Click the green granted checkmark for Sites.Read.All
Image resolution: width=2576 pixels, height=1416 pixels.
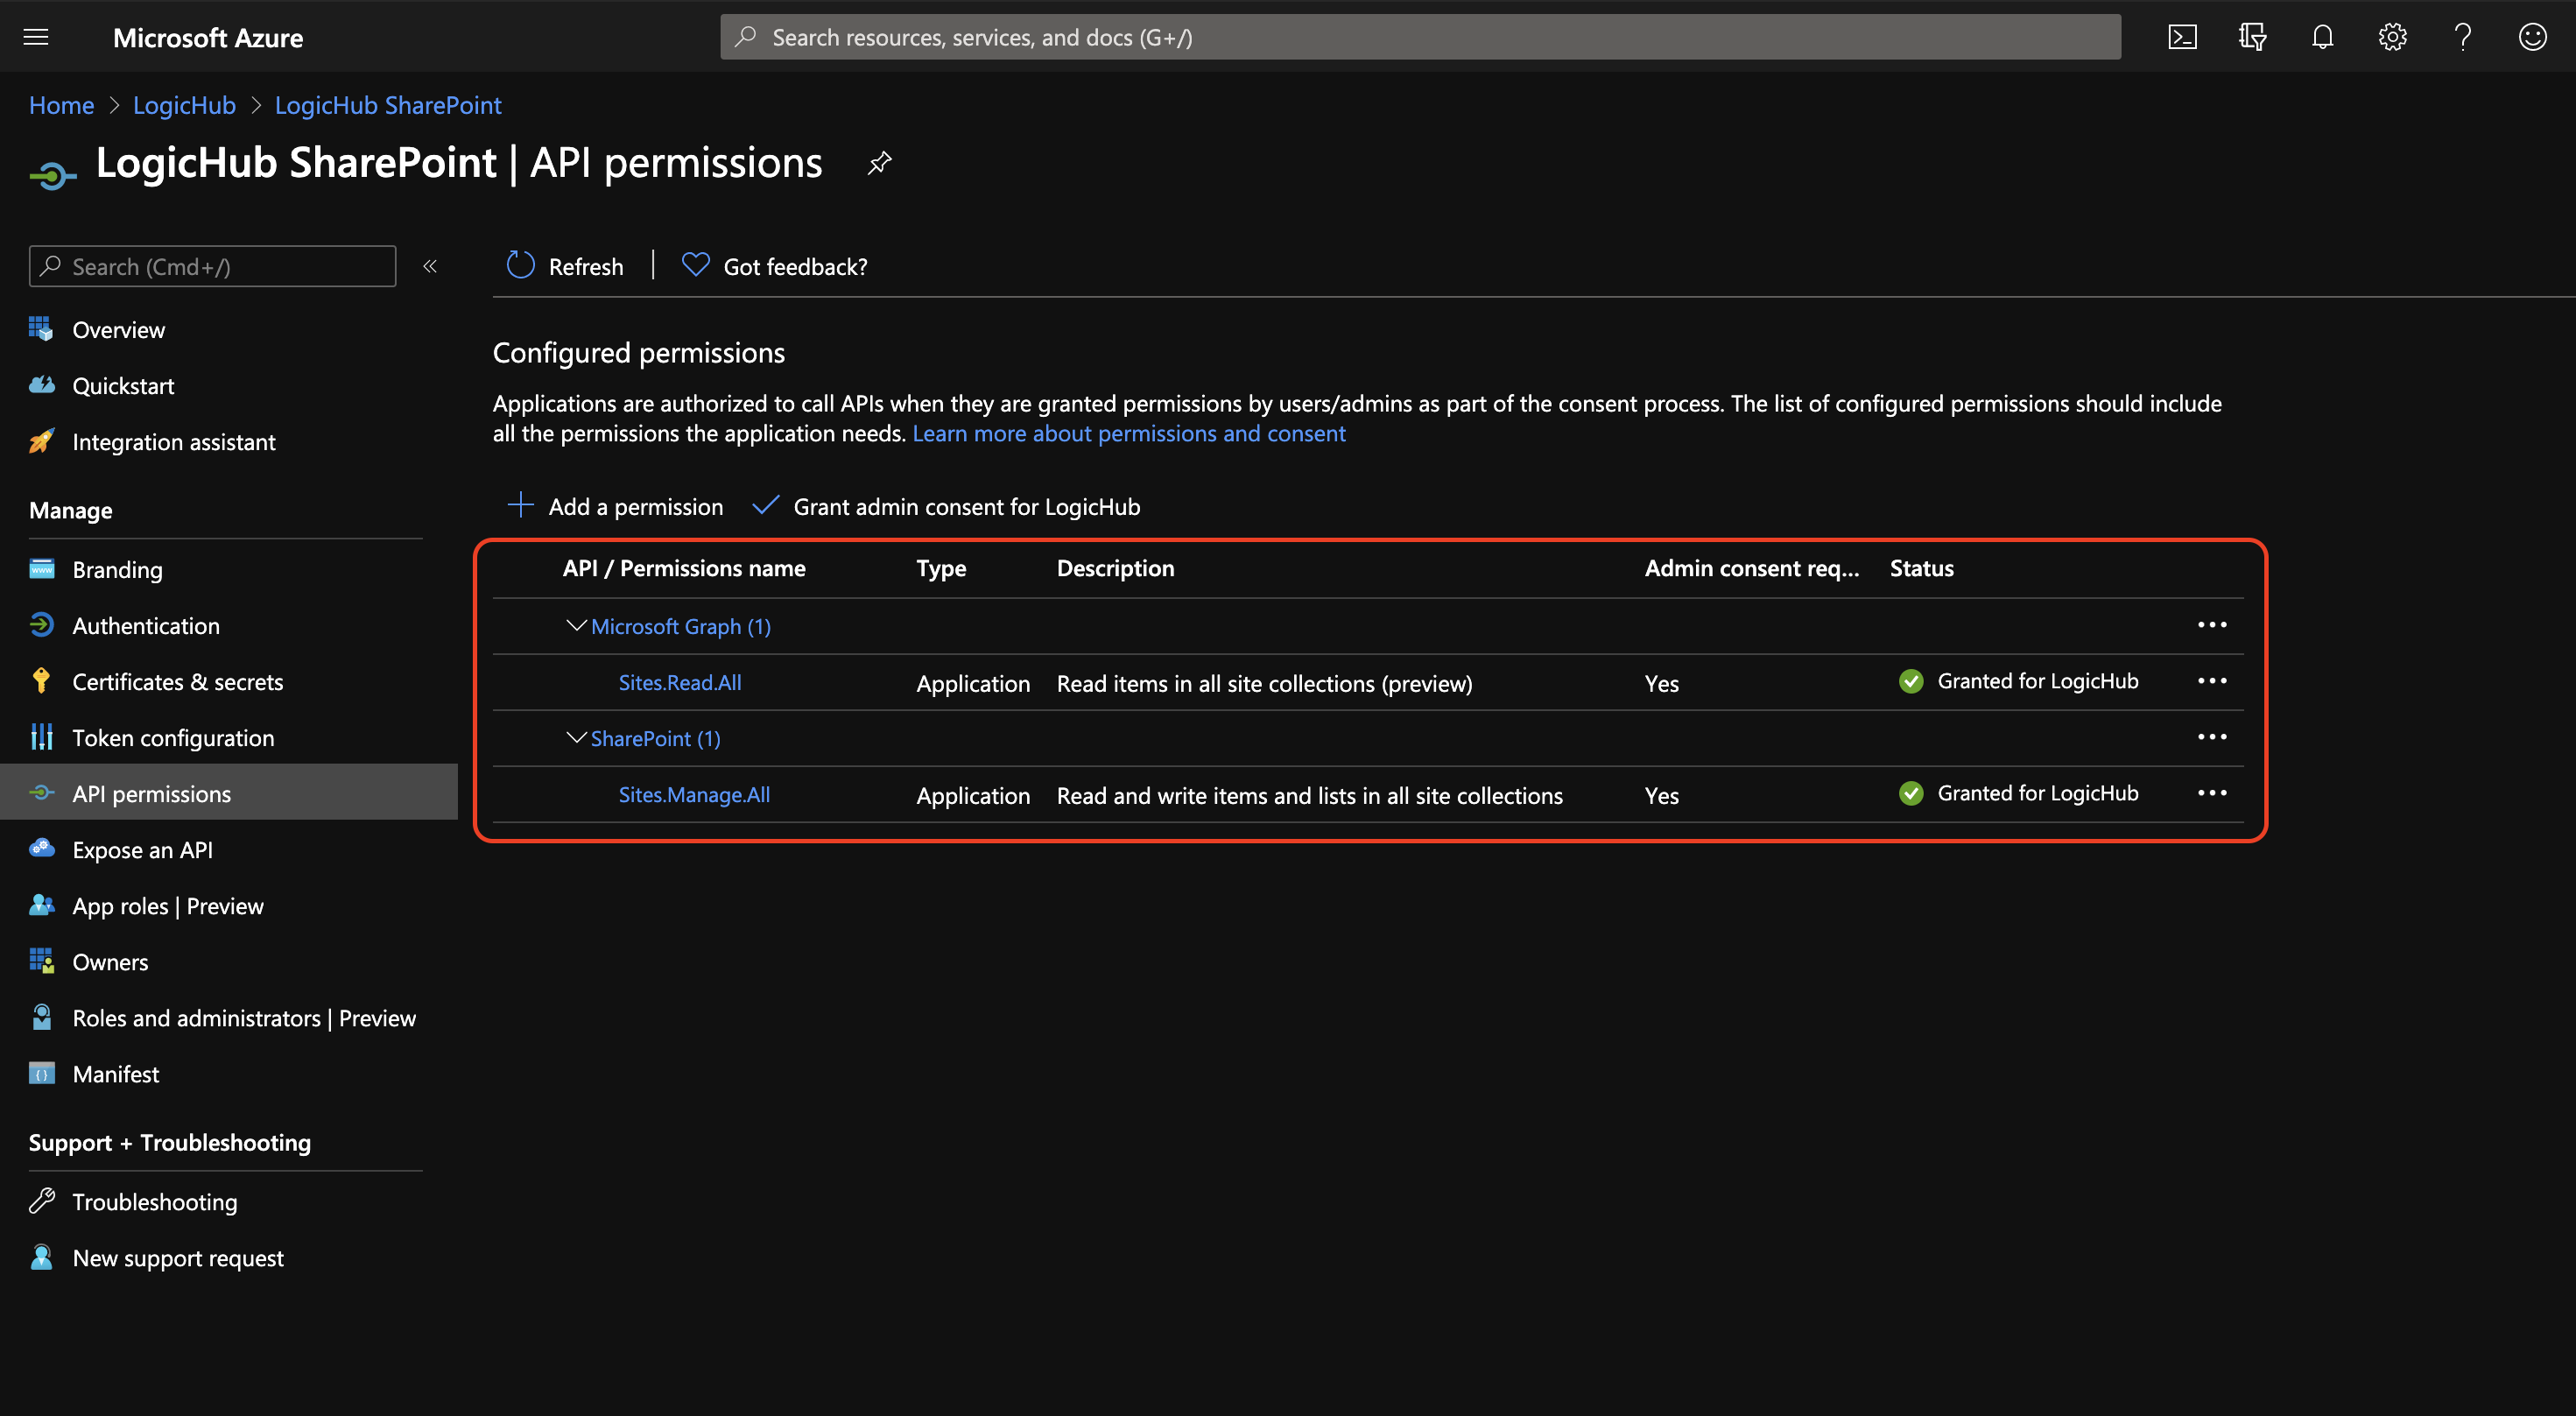pyautogui.click(x=1911, y=682)
